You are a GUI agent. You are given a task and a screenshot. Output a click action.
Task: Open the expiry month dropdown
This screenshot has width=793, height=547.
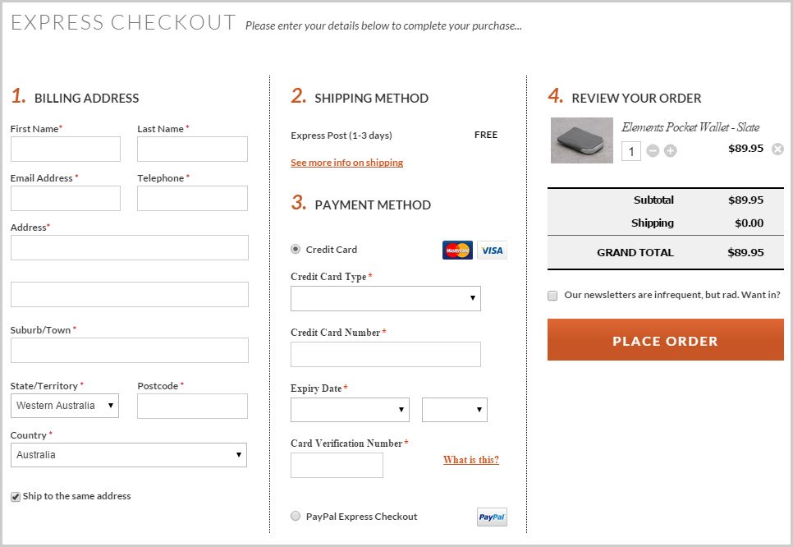[350, 410]
